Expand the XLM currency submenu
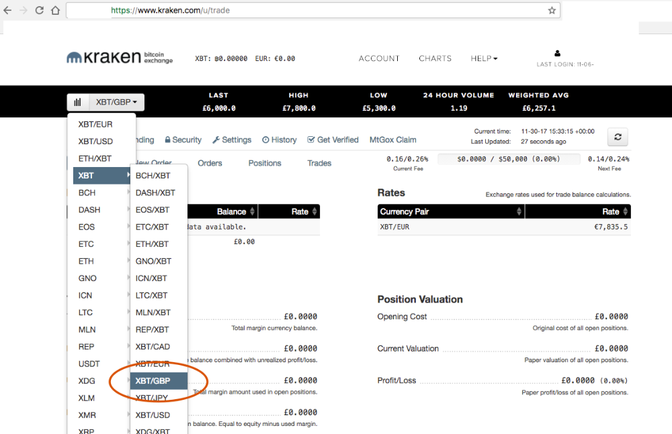Viewport: 672px width, 434px height. pos(101,398)
